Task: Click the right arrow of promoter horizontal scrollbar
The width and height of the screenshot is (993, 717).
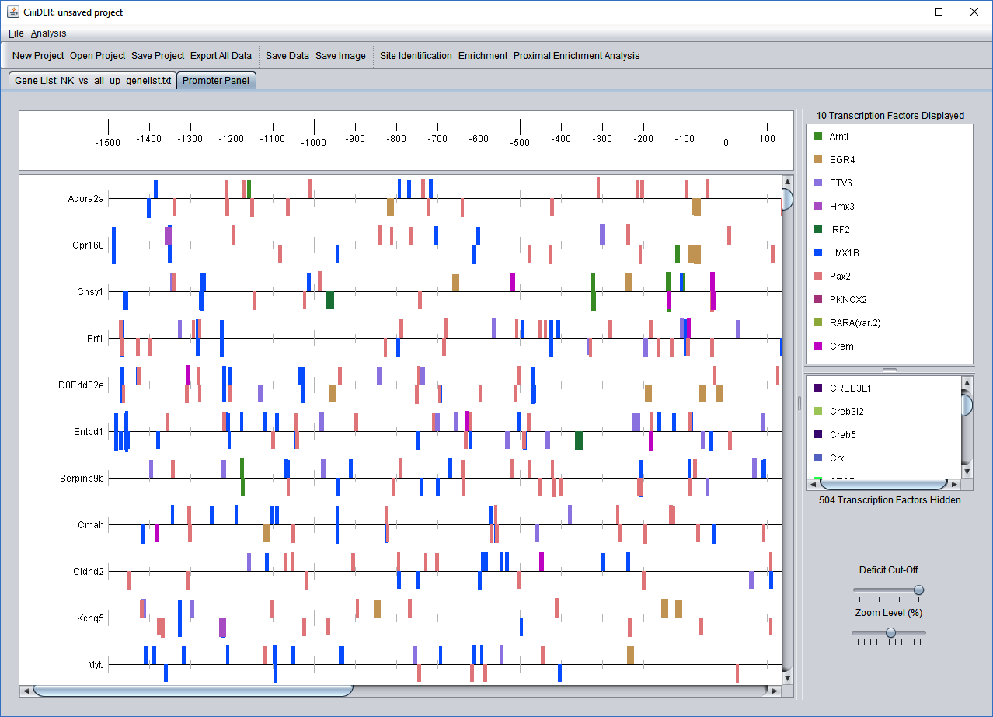Action: (x=775, y=691)
